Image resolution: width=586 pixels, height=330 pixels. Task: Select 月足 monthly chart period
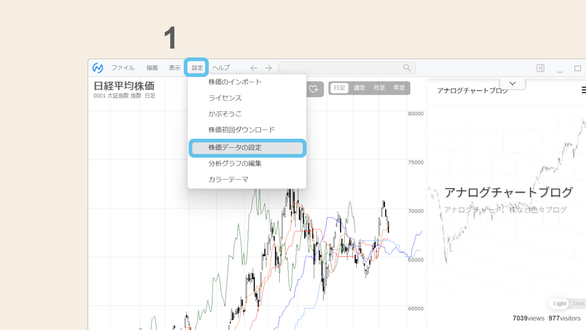pos(379,88)
